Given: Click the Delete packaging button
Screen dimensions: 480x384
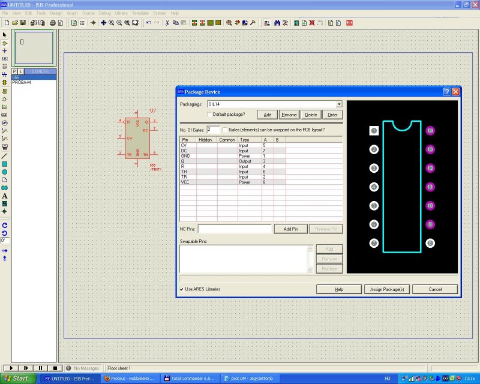Looking at the screenshot, I should coord(311,115).
